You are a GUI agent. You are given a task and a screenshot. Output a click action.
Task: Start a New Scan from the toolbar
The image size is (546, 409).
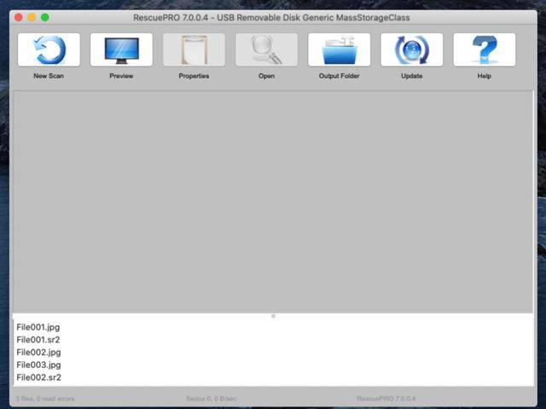point(49,50)
